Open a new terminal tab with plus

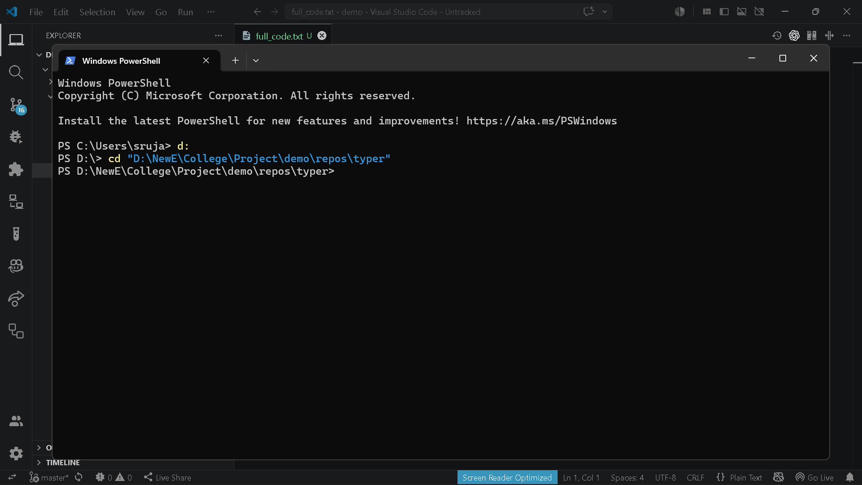pyautogui.click(x=235, y=61)
